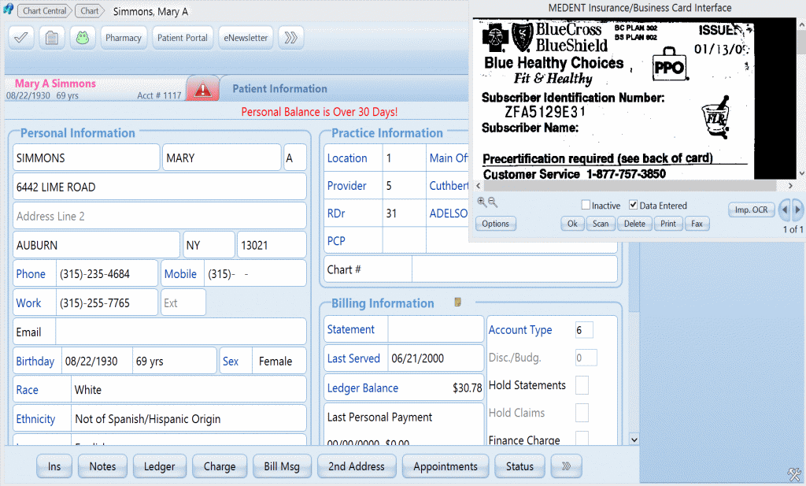Click the Statement label link

pyautogui.click(x=350, y=329)
